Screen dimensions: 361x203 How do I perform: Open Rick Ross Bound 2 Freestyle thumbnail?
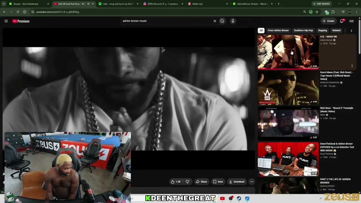[288, 123]
